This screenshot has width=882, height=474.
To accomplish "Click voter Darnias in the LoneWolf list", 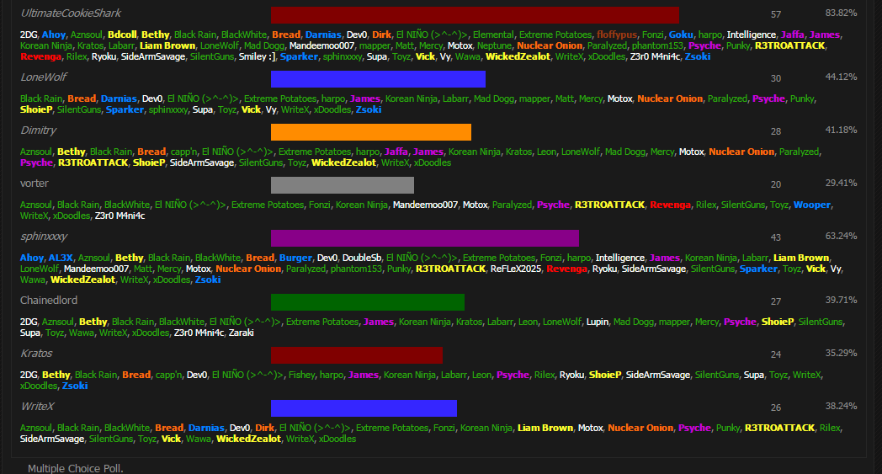I will point(119,99).
